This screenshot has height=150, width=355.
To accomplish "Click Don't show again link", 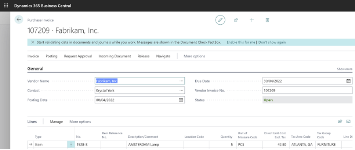I will tap(272, 42).
